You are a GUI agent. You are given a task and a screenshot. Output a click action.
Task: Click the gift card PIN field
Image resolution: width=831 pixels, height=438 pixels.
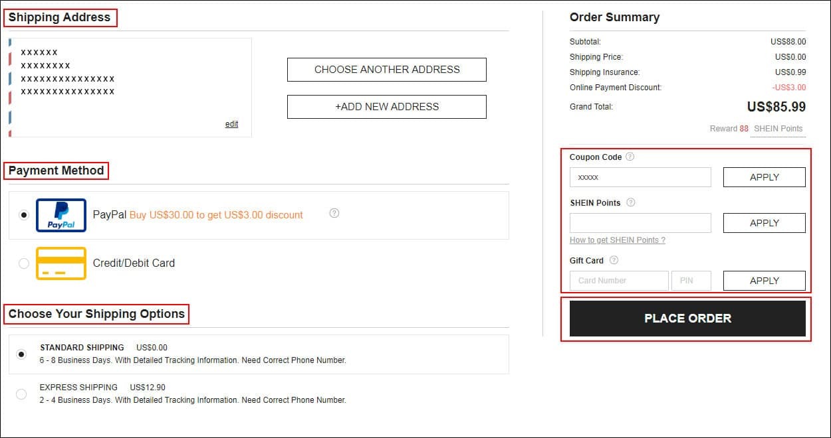(x=691, y=280)
